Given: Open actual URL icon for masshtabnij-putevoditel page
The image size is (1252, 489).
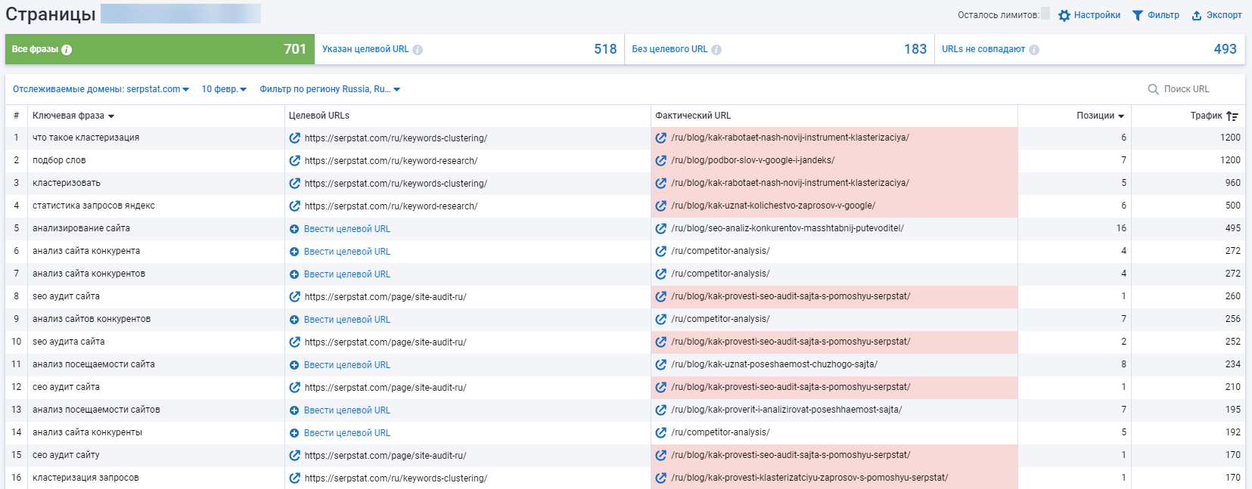Looking at the screenshot, I should pyautogui.click(x=661, y=228).
